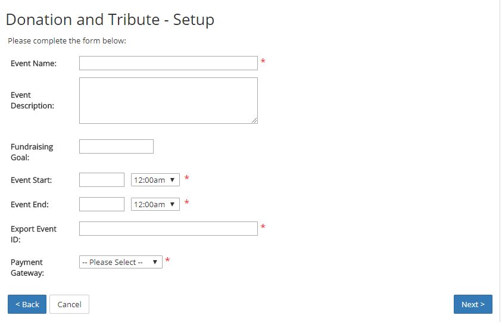This screenshot has height=331, width=502.
Task: Click the asterisk next to Export Event ID
Action: coord(263,227)
